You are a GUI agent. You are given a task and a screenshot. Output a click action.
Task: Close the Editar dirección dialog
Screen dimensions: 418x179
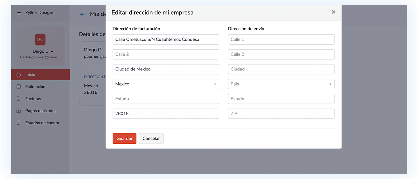[x=333, y=12]
